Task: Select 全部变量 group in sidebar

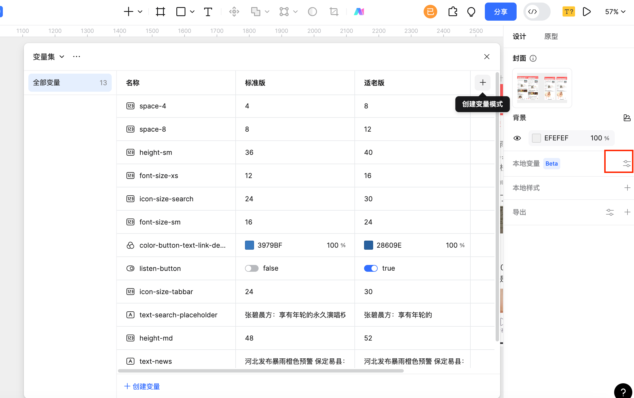Action: (x=70, y=83)
